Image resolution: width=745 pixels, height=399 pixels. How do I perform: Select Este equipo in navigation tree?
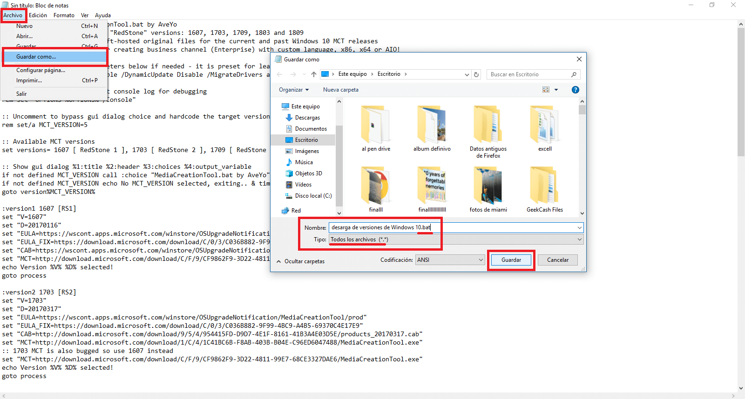[x=300, y=106]
